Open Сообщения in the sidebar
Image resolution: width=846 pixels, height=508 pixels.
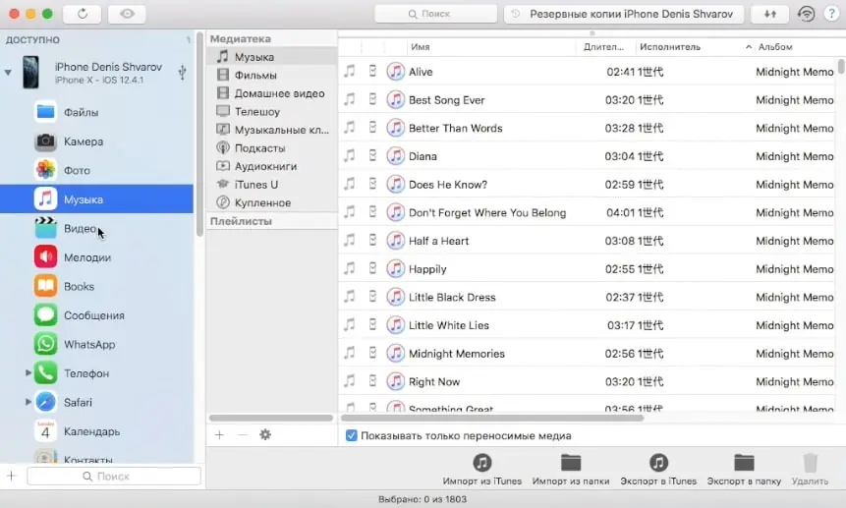pos(96,315)
